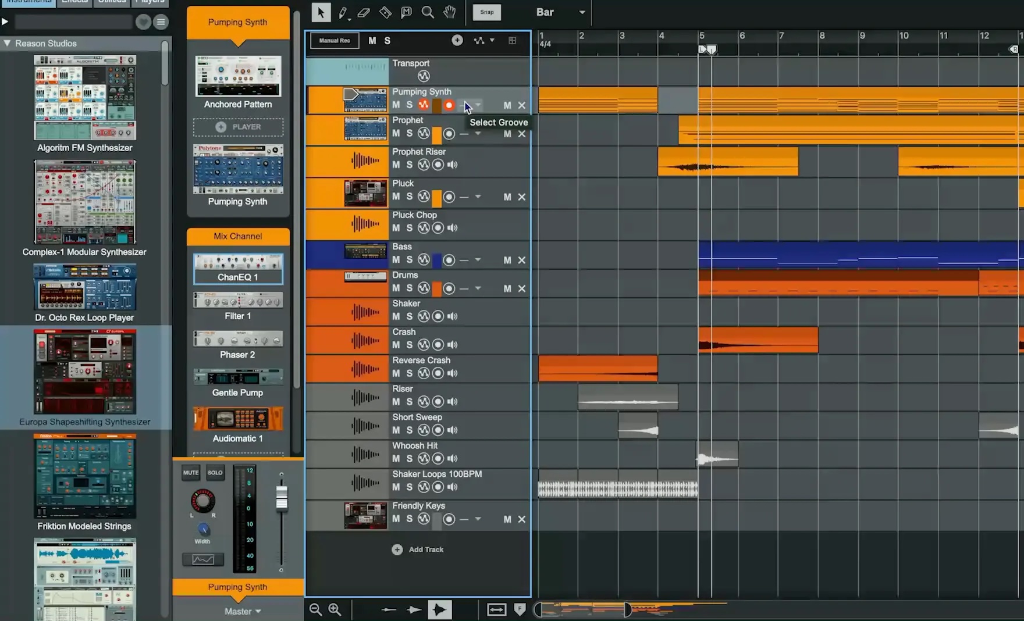Image resolution: width=1024 pixels, height=621 pixels.
Task: Collapse the Reason Studios browser section
Action: (8, 43)
